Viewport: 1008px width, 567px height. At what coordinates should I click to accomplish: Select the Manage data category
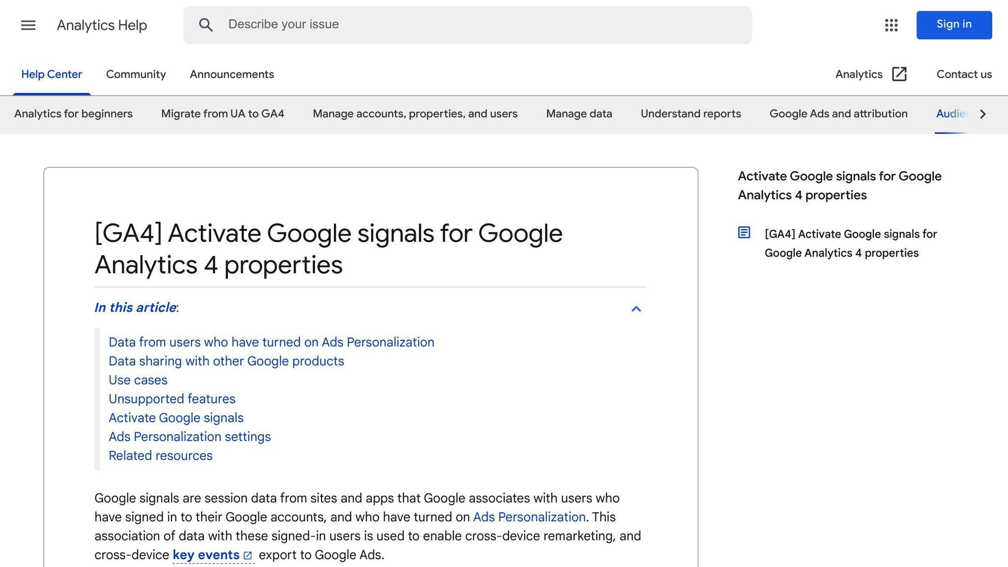coord(579,114)
